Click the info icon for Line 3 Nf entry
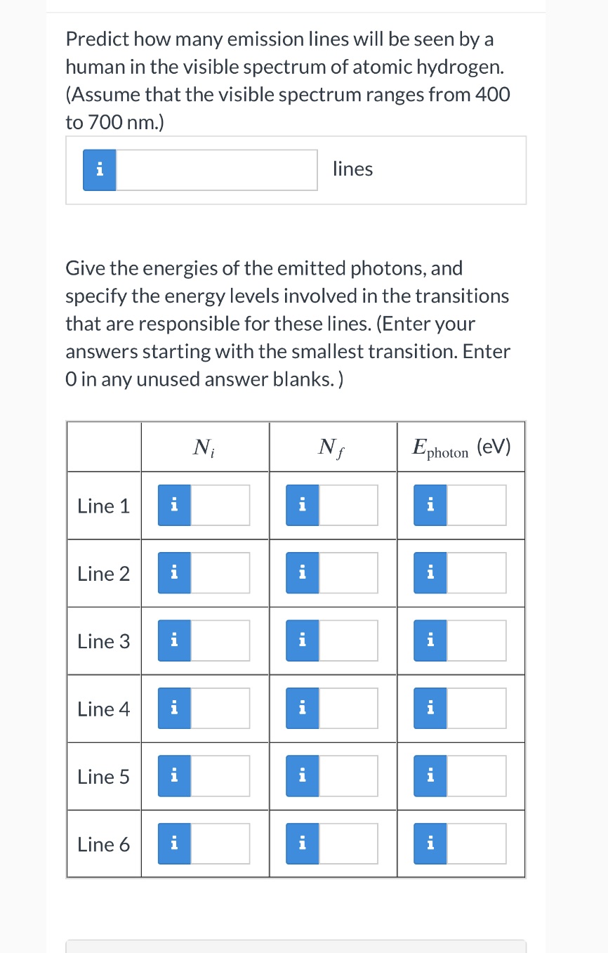The height and width of the screenshot is (953, 608). [303, 640]
